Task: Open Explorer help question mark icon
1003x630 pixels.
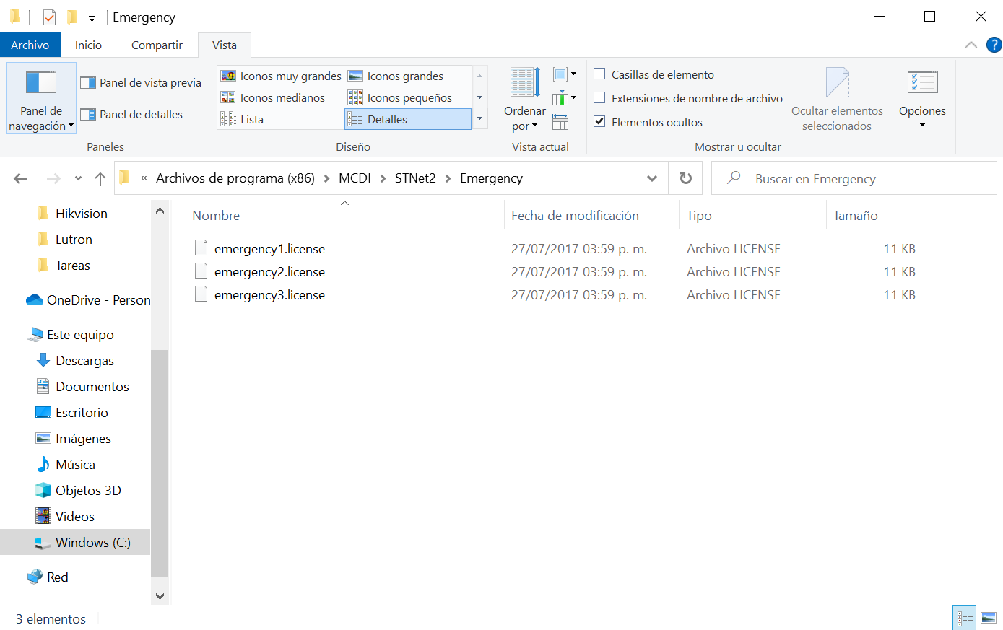Action: (994, 45)
